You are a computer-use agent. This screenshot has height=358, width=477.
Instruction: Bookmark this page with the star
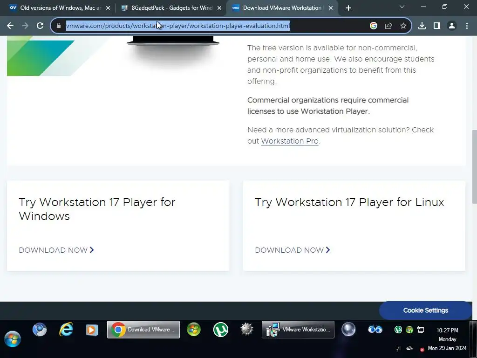point(403,26)
